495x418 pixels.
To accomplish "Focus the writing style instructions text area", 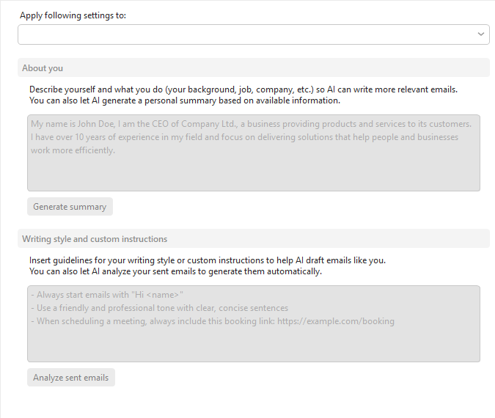I will point(254,323).
